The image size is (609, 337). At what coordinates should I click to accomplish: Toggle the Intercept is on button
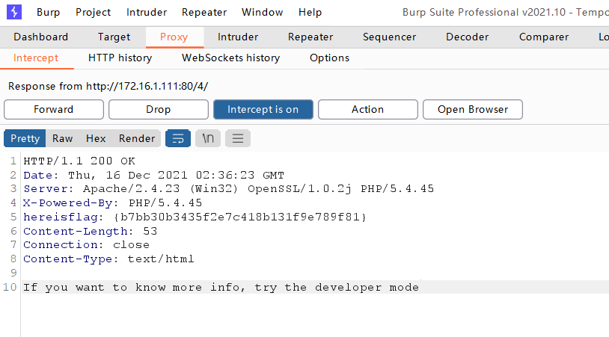(x=263, y=109)
